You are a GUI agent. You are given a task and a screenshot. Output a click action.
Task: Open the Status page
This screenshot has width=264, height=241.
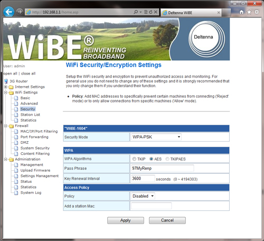(26, 181)
